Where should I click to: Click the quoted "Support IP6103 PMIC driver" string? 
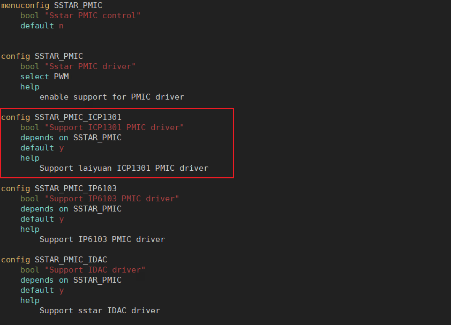[x=111, y=199]
